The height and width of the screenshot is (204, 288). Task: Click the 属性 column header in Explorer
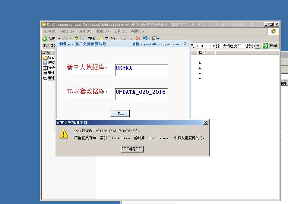tap(206, 53)
